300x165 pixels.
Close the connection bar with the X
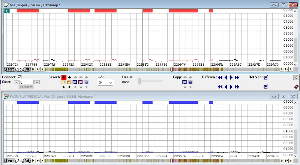[x=295, y=78]
